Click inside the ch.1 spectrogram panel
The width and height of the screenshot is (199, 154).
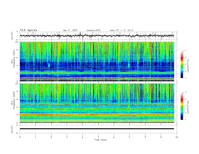[97, 61]
